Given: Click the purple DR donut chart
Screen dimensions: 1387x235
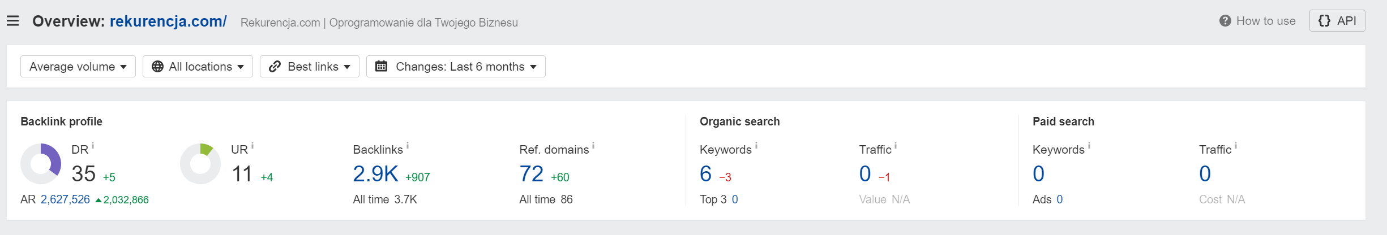Looking at the screenshot, I should (41, 164).
